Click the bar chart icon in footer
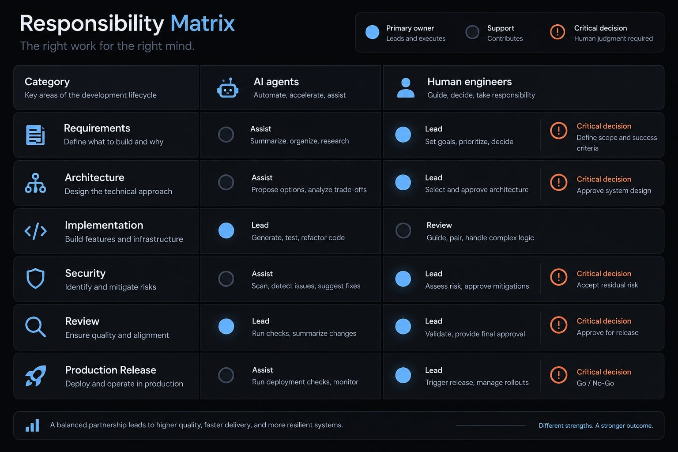678x452 pixels. pyautogui.click(x=32, y=426)
